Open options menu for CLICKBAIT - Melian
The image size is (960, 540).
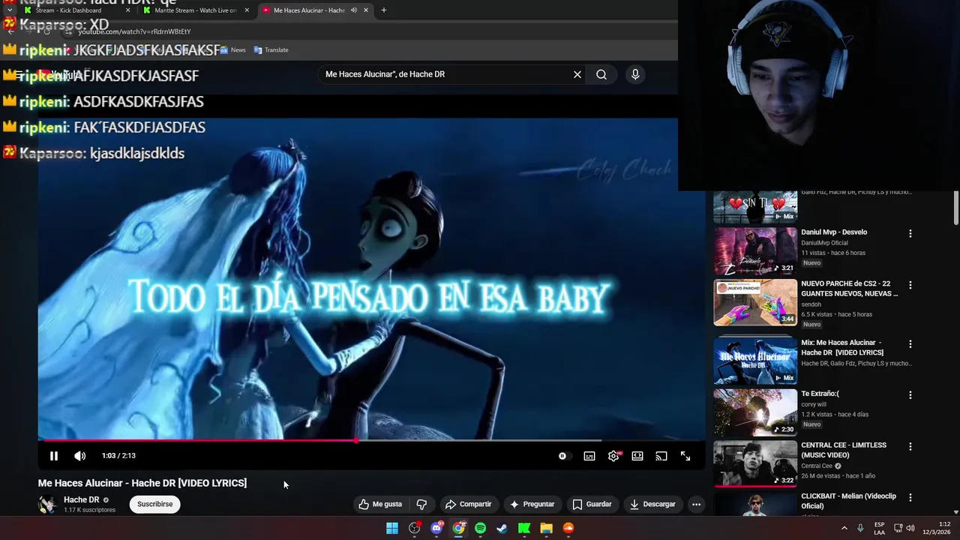pyautogui.click(x=910, y=497)
